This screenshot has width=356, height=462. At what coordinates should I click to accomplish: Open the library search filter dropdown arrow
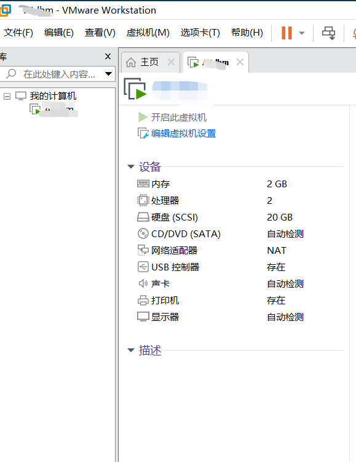tap(109, 74)
